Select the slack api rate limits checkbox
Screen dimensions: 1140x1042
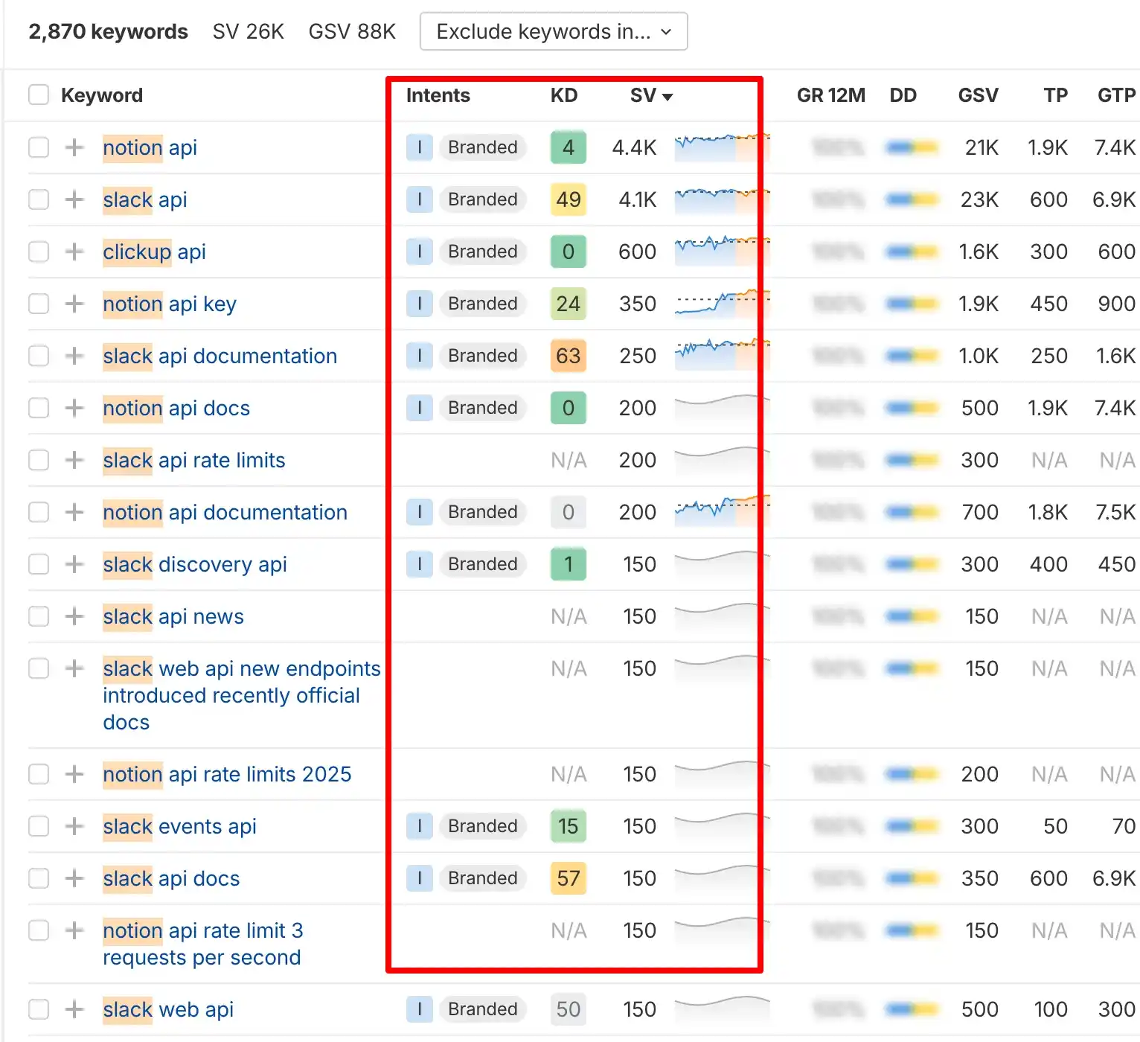pos(39,460)
